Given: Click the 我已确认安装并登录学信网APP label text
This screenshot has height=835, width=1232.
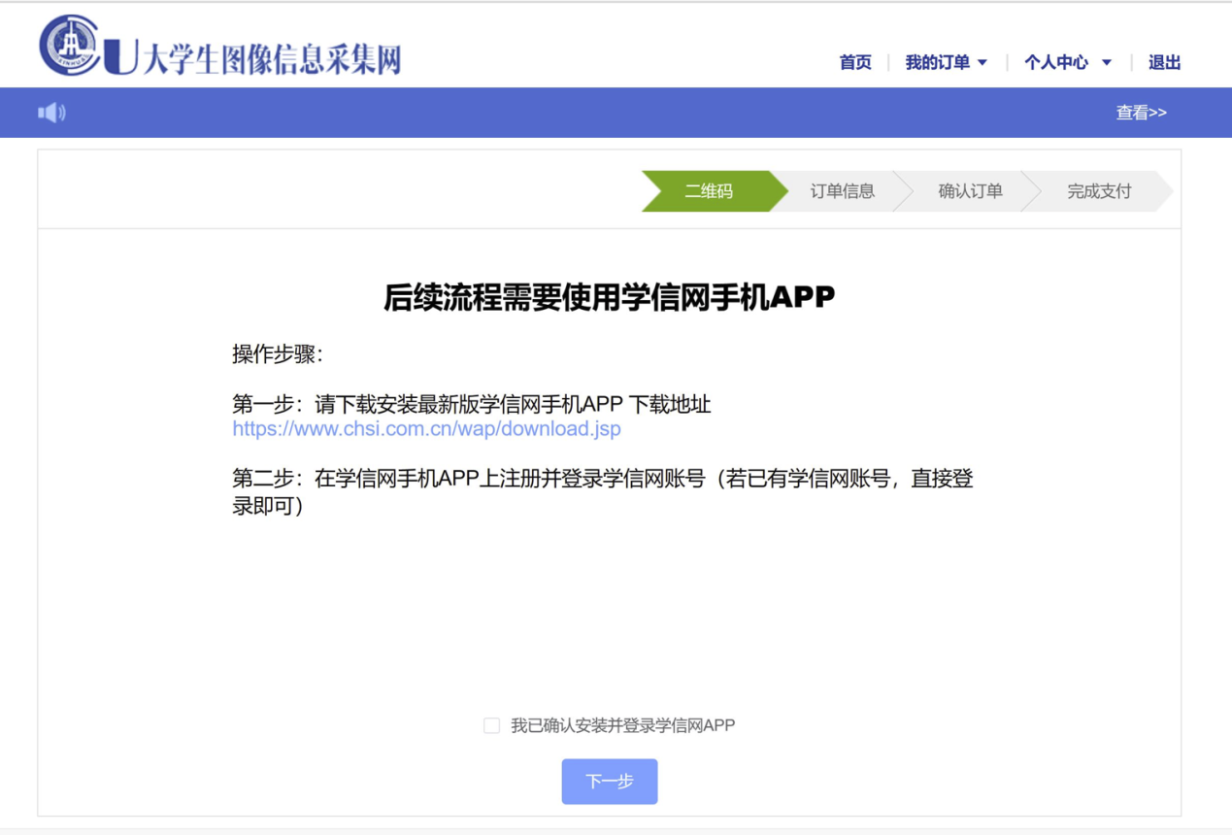Looking at the screenshot, I should (x=622, y=725).
